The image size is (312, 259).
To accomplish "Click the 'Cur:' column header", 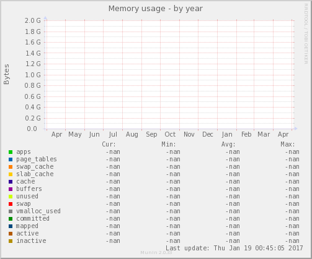I will coord(109,144).
